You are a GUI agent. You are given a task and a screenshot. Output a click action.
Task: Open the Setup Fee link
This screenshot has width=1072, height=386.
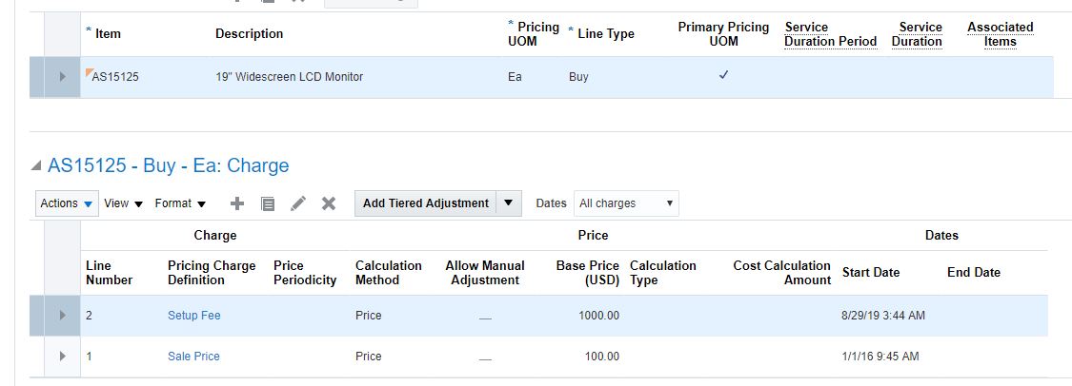pyautogui.click(x=194, y=315)
